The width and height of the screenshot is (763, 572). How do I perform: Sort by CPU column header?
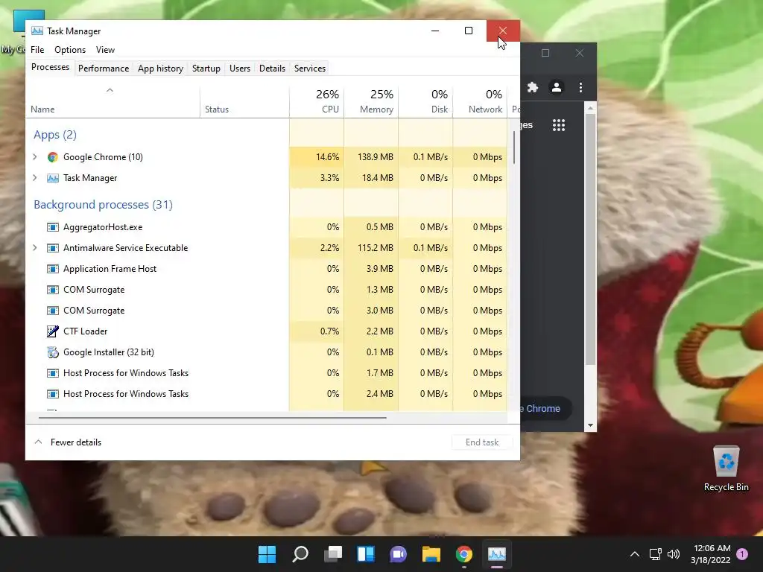(316, 101)
